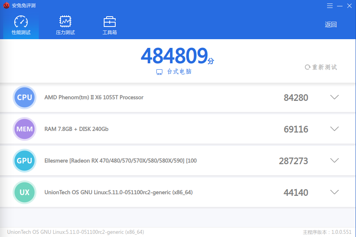Click the CPU score 84280

[x=296, y=98]
